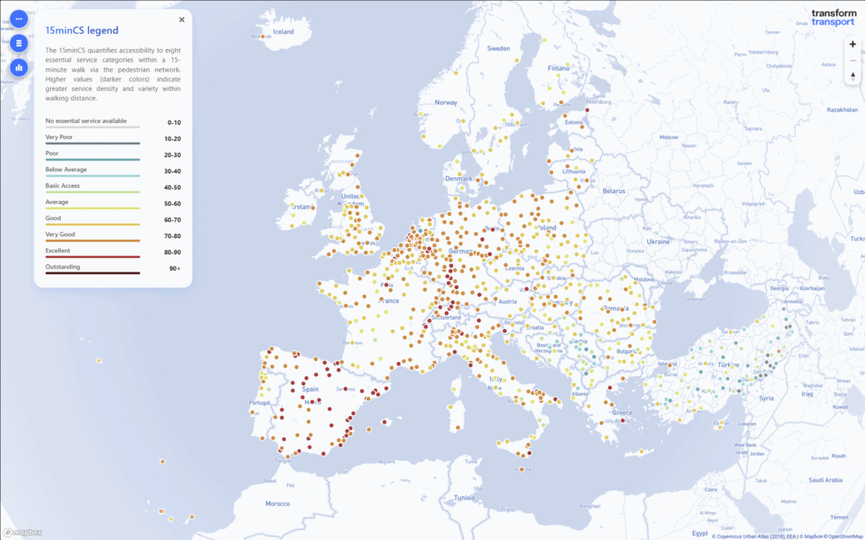Screen dimensions: 865x540
Task: Click the Spain label on map
Action: click(309, 389)
